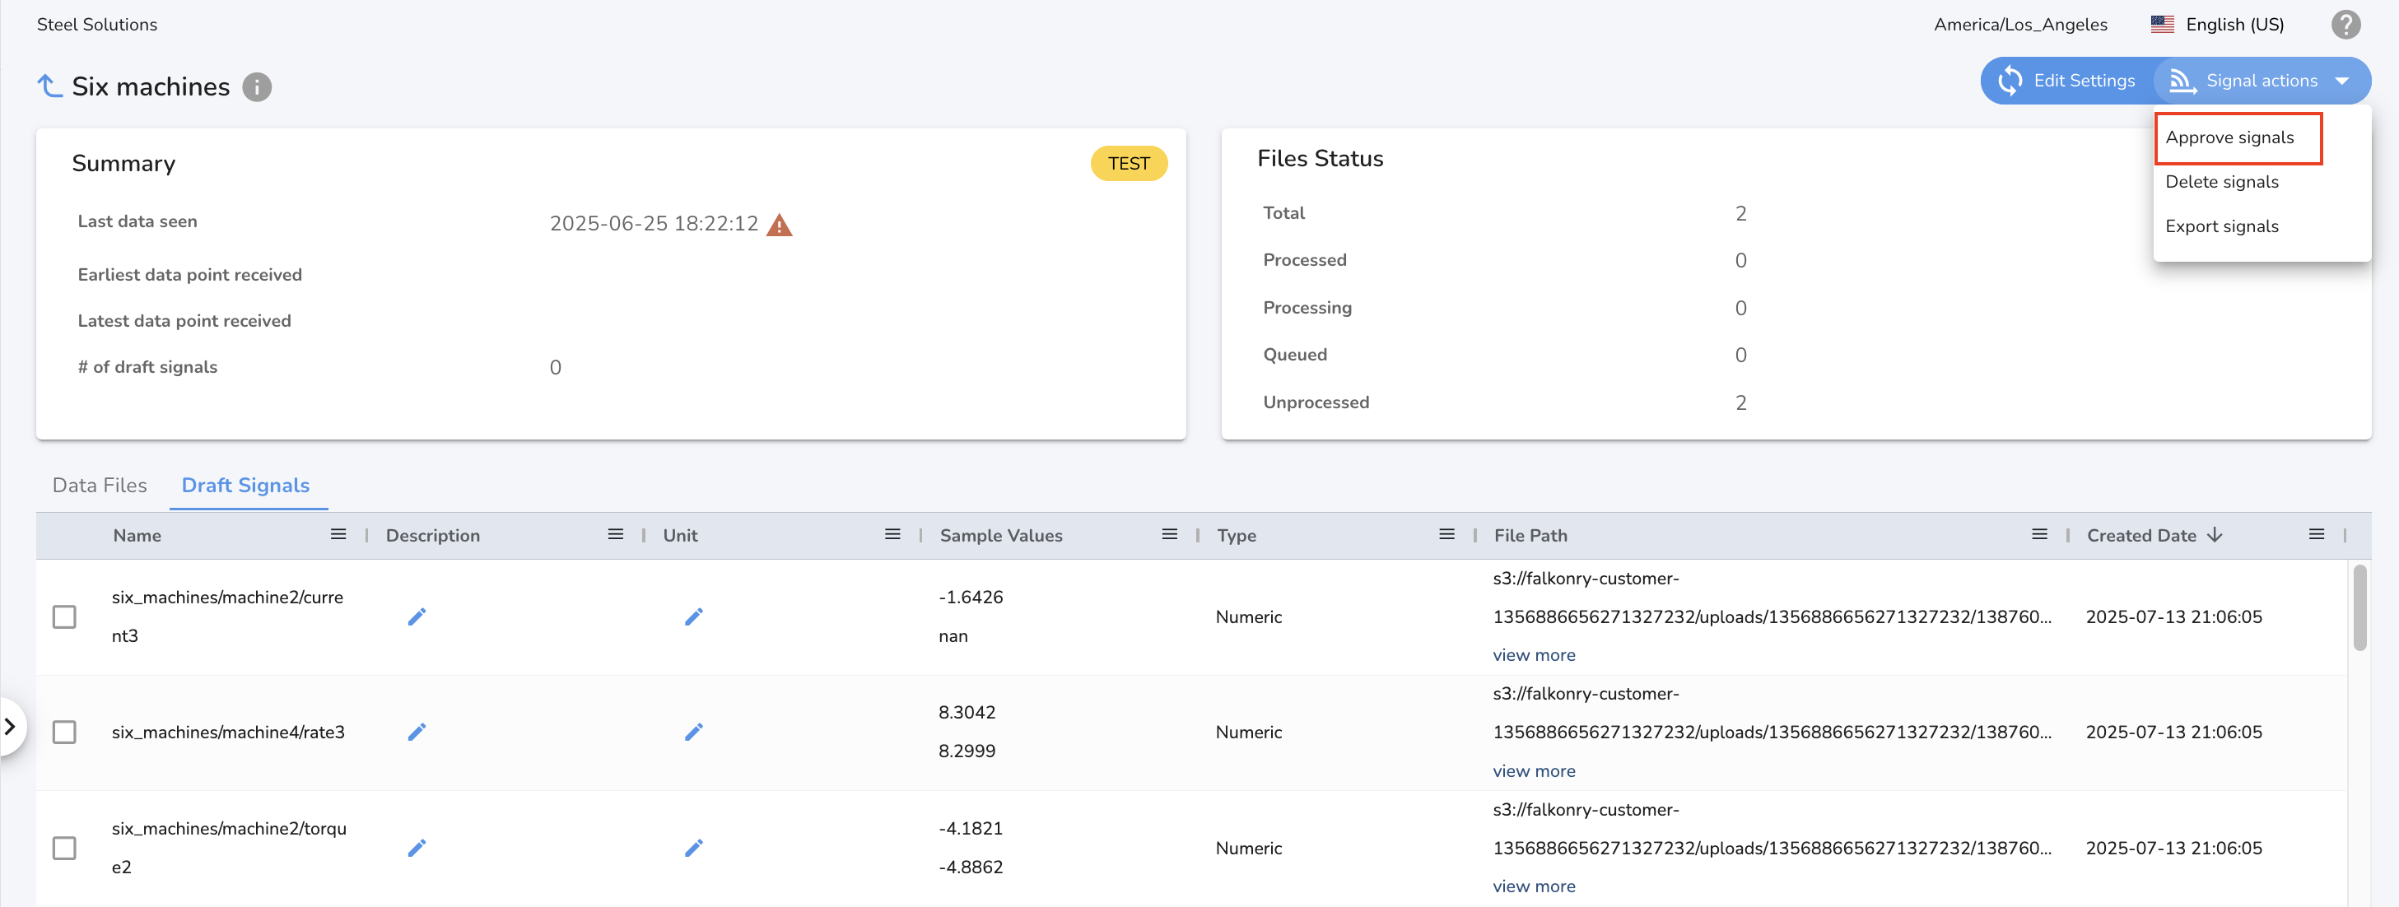
Task: Click the TEST status badge
Action: [1129, 163]
